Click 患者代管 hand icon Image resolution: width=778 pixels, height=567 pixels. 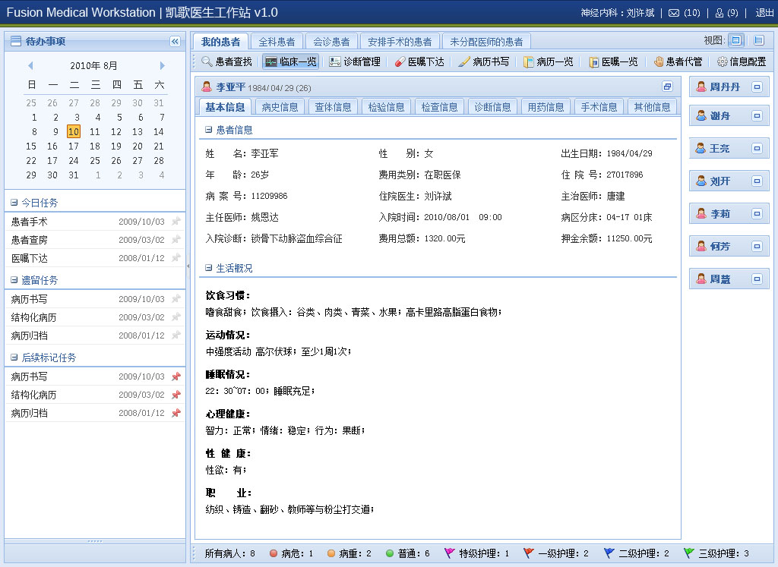(659, 62)
